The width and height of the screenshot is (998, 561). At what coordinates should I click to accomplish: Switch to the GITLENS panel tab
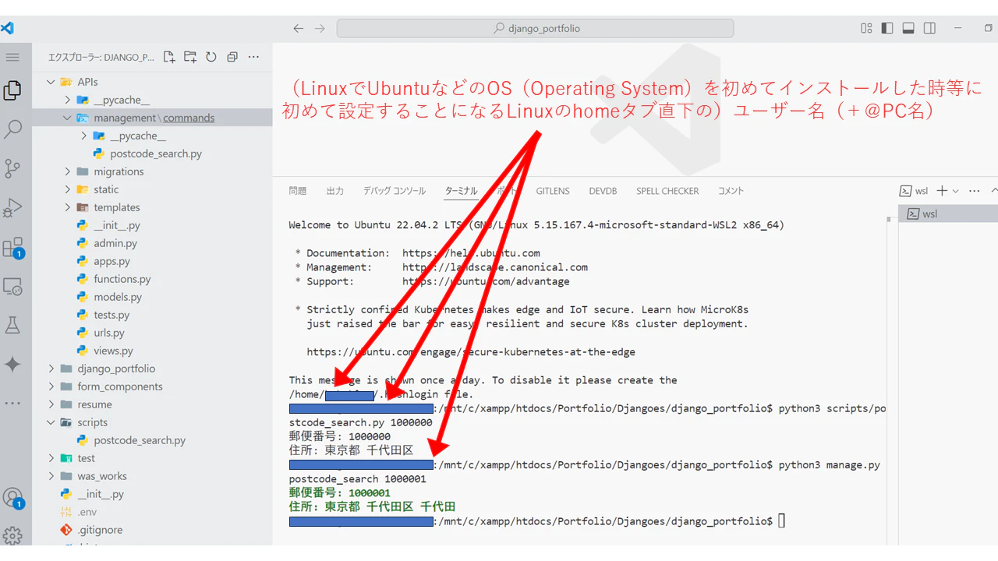[x=553, y=191]
